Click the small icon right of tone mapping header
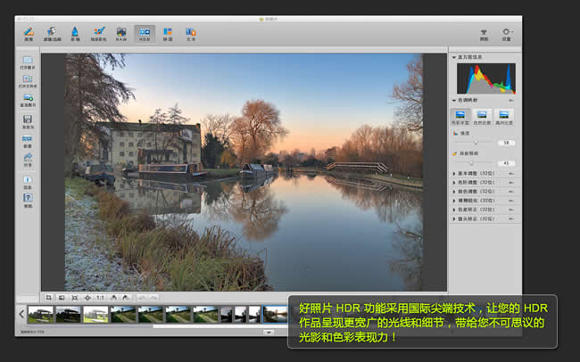This screenshot has height=362, width=580. 510,100
